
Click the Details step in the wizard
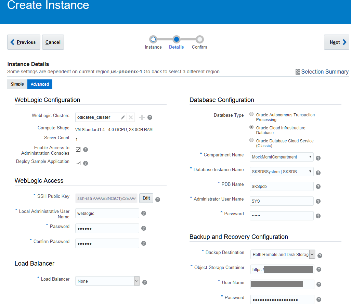[x=176, y=40]
